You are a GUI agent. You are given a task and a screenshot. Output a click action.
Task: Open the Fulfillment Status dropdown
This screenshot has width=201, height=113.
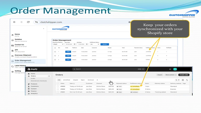pyautogui.click(x=95, y=44)
